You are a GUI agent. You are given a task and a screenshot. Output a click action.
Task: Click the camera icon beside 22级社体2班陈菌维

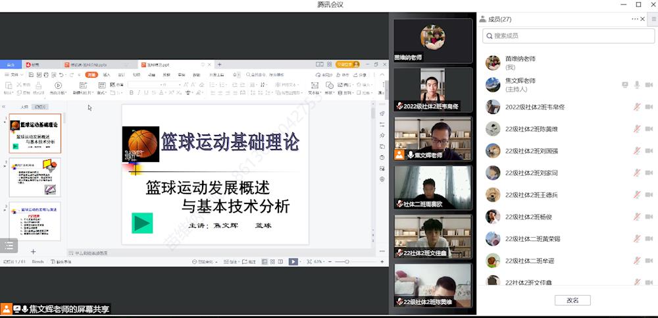click(649, 128)
